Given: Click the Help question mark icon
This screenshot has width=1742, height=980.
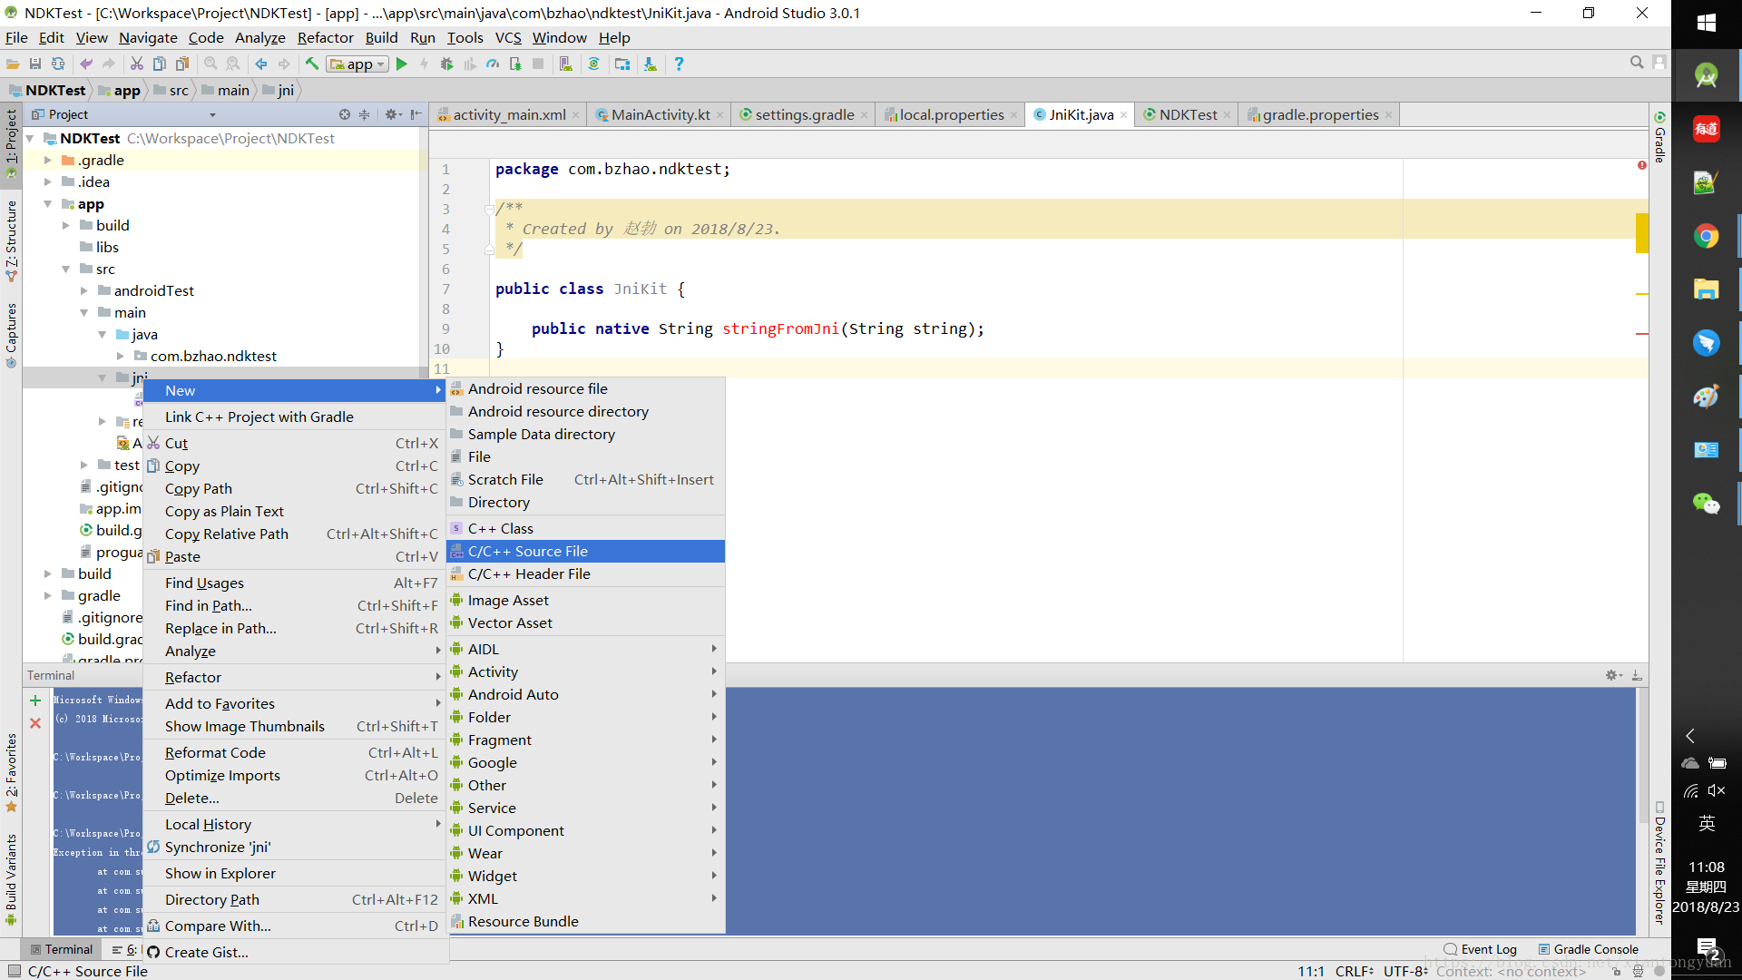Looking at the screenshot, I should click(679, 64).
